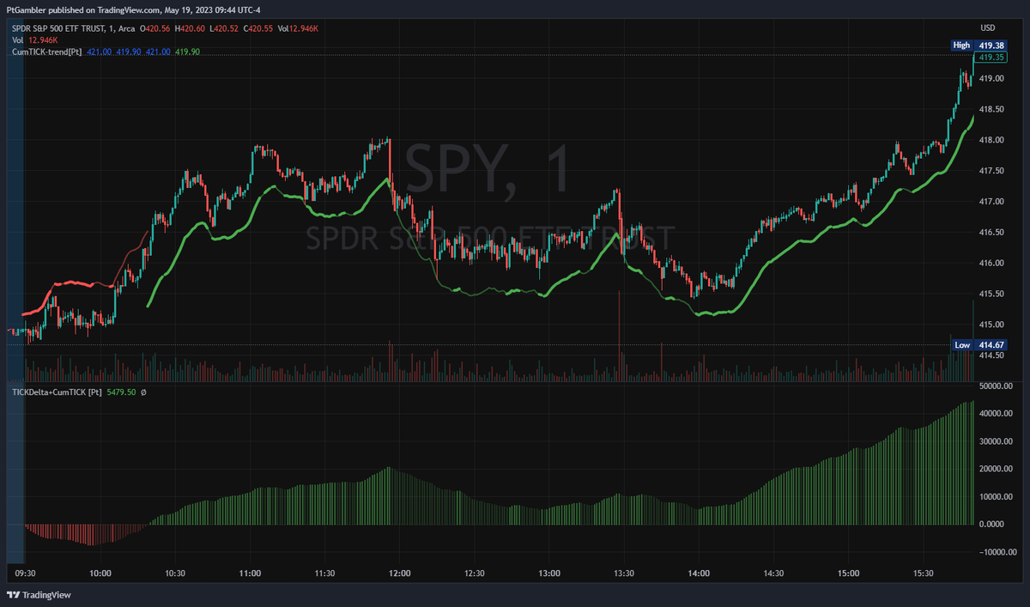Click the 12:00 time axis label
Viewport: 1030px width, 607px height.
point(399,573)
